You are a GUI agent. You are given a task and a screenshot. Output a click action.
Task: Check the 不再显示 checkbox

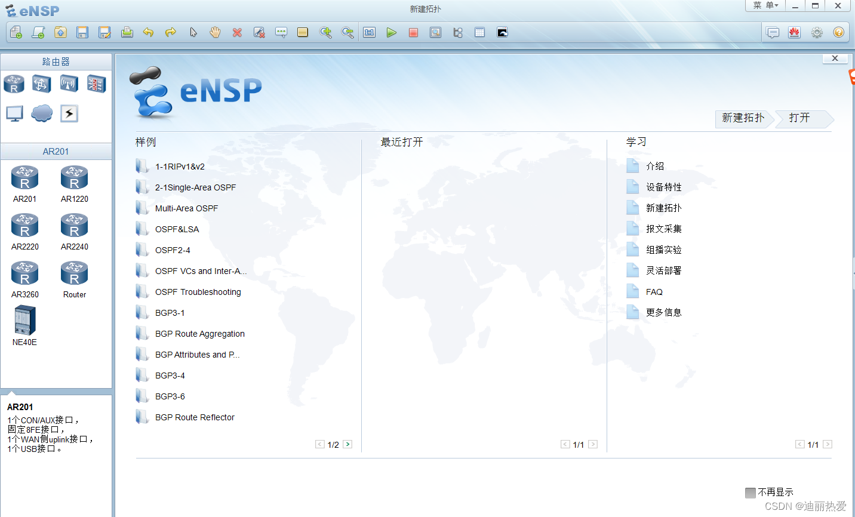[751, 493]
